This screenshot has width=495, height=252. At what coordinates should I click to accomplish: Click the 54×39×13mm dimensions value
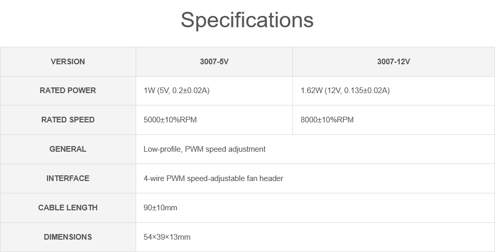click(167, 237)
